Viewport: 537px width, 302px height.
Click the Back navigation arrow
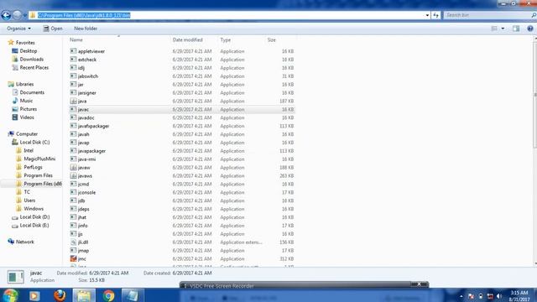6,15
